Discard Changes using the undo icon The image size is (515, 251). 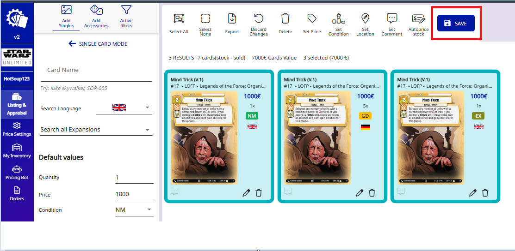259,18
